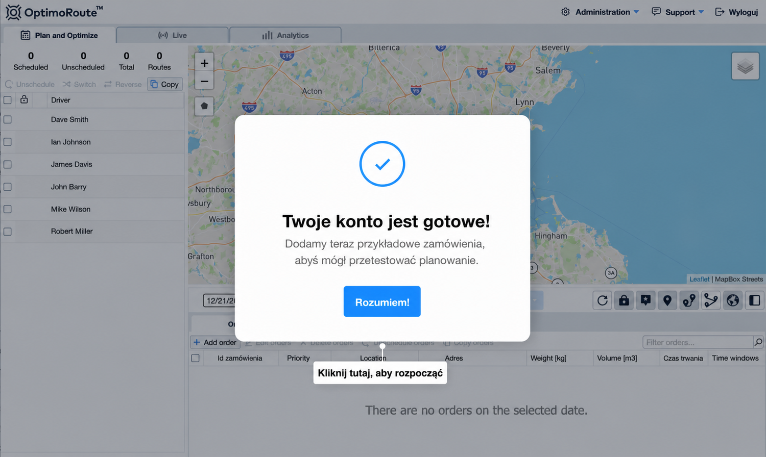Open the planning date selector field
Viewport: 766px width, 457px height.
point(220,300)
